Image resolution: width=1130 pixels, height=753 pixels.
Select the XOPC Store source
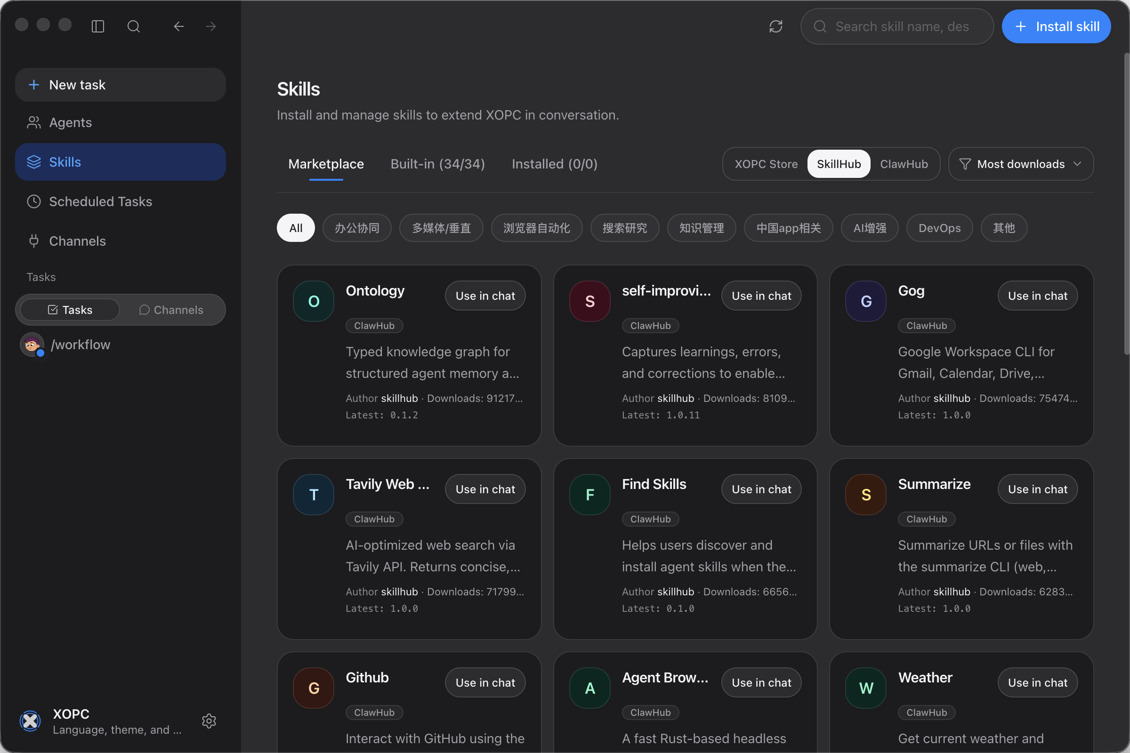click(x=766, y=164)
